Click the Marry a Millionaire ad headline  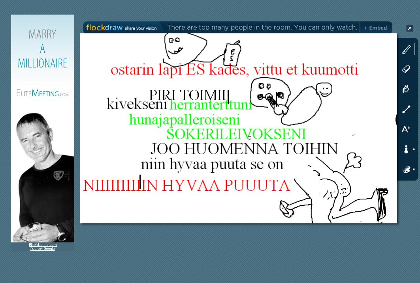pos(43,48)
